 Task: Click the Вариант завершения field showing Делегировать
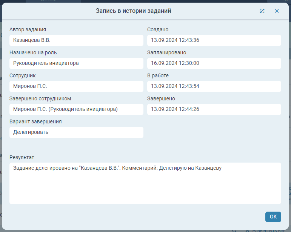point(76,132)
